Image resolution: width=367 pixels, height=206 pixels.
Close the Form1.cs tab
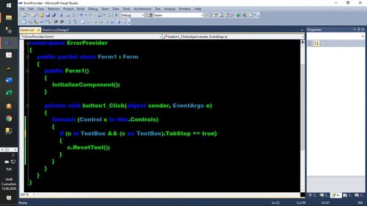[38, 30]
